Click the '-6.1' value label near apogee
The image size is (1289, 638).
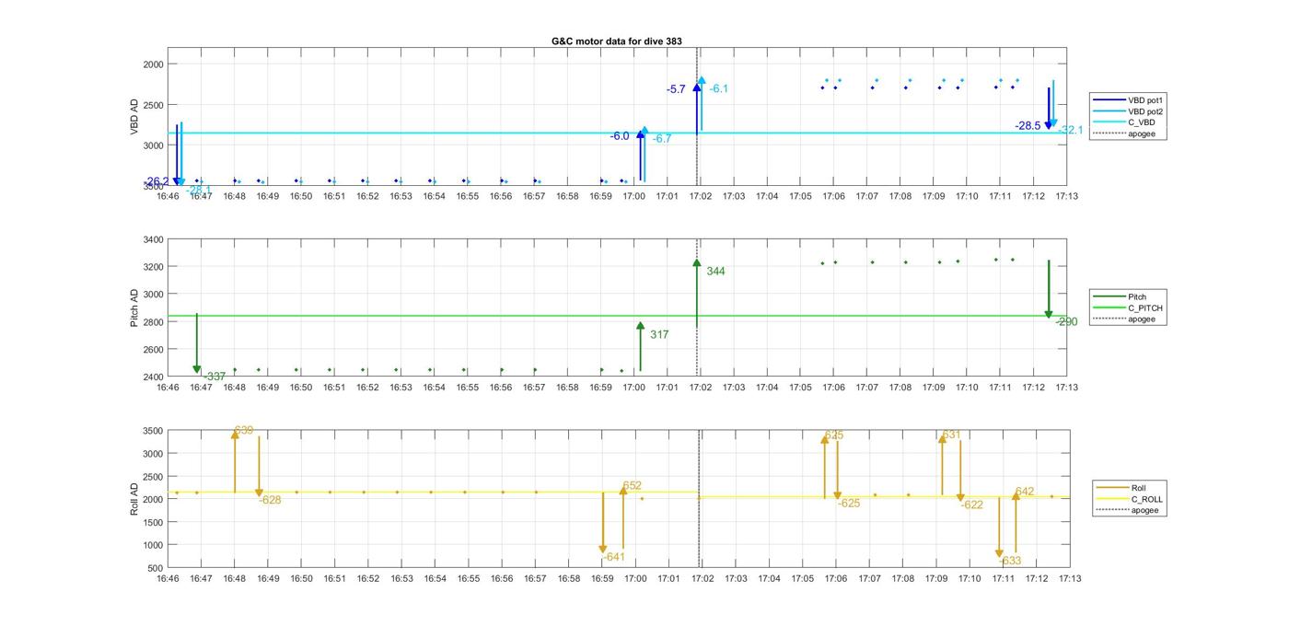719,89
